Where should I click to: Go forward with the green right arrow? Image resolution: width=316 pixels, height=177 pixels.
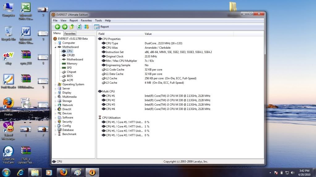65,27
